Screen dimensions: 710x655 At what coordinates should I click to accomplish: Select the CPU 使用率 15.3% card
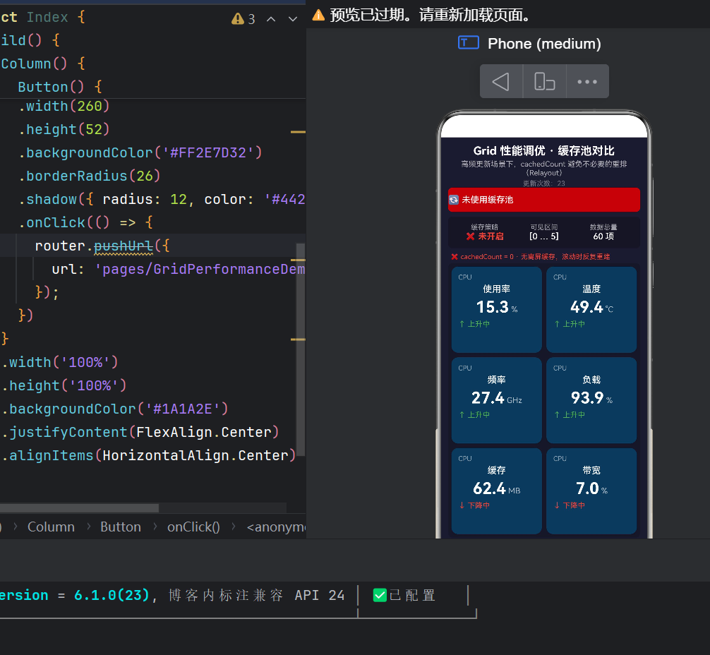point(496,310)
